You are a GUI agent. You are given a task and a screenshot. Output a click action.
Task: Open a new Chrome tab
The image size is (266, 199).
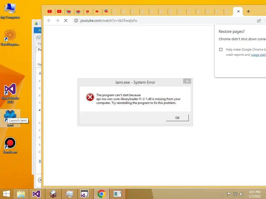pyautogui.click(x=248, y=11)
